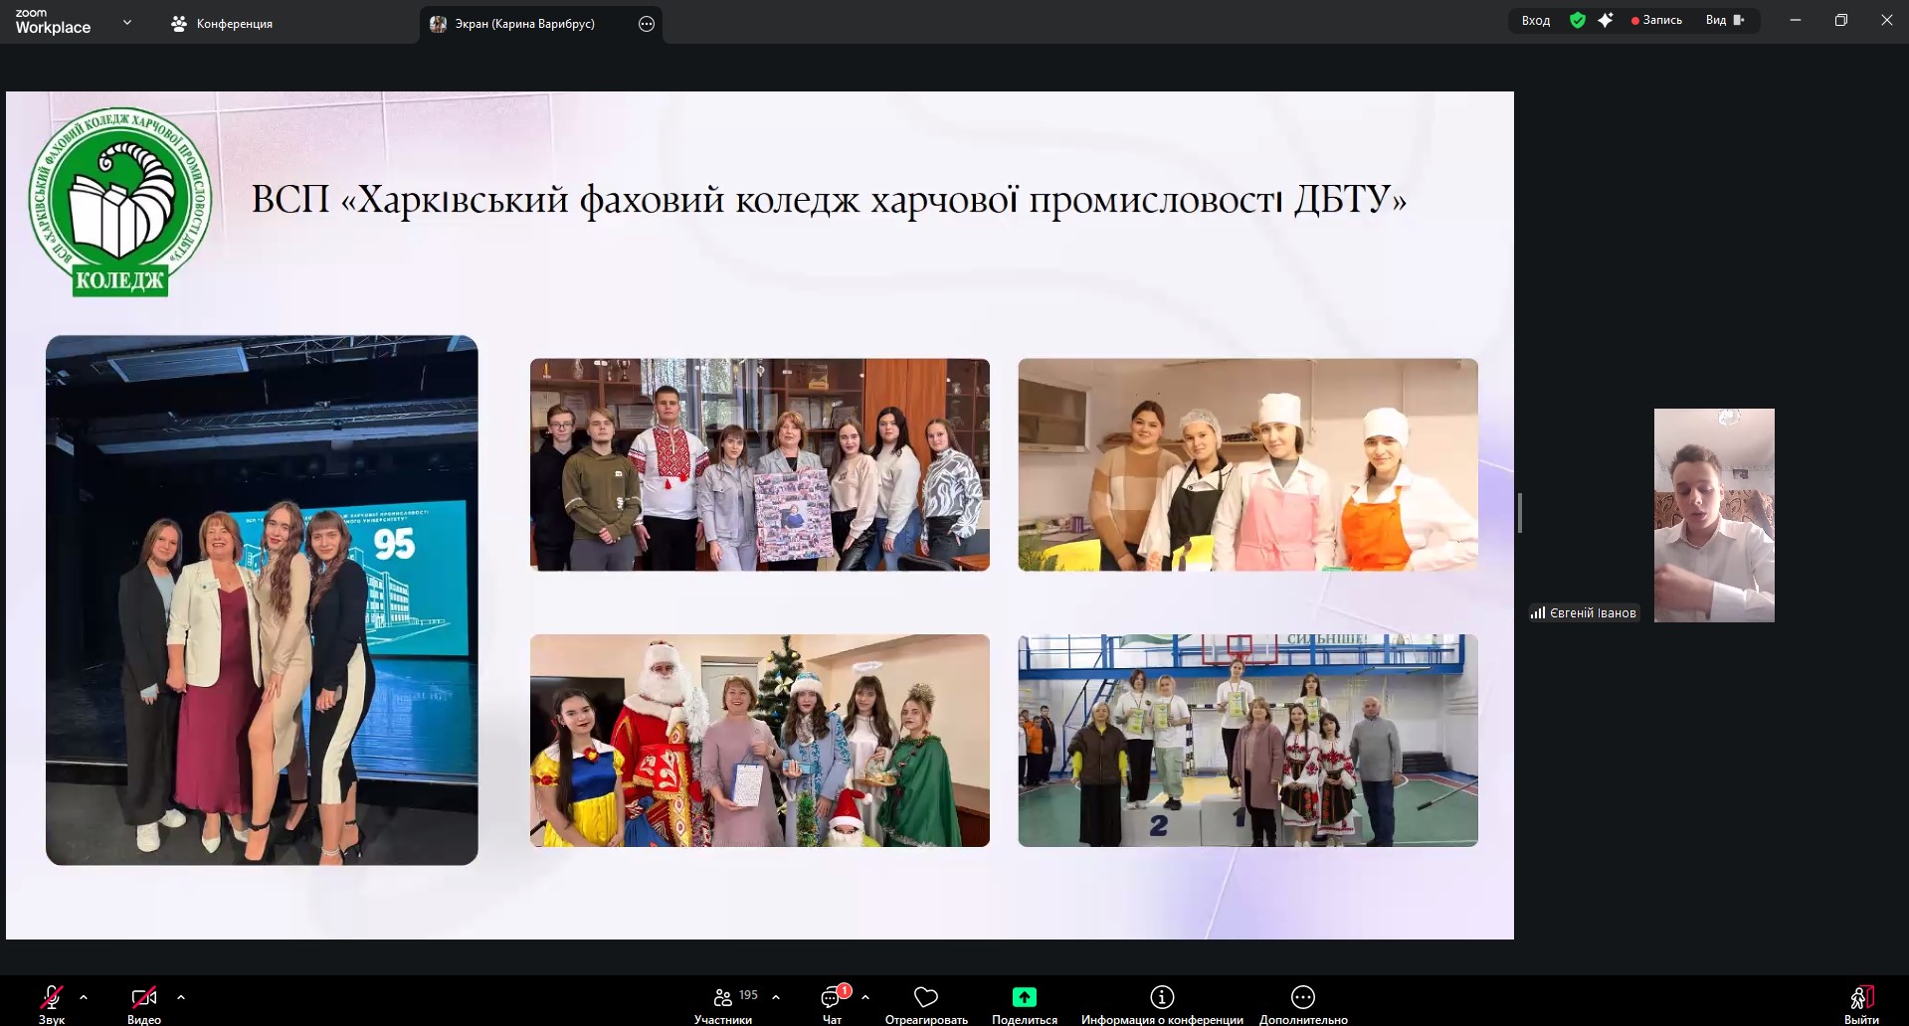The width and height of the screenshot is (1909, 1026).
Task: Open the Вид view layout menu
Action: click(1724, 20)
